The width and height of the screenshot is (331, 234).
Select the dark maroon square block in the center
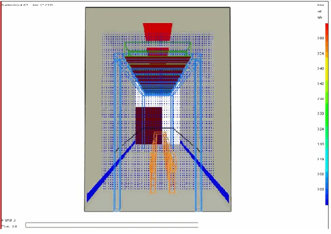coord(149,125)
